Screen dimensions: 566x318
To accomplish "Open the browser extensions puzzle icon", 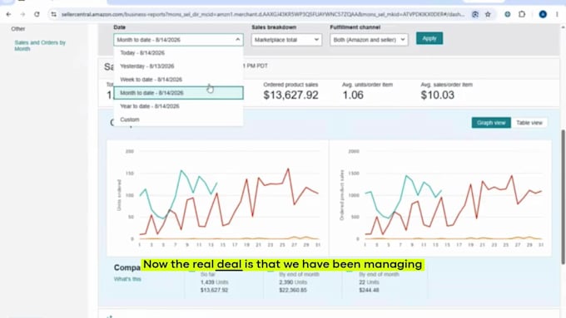I will 522,14.
